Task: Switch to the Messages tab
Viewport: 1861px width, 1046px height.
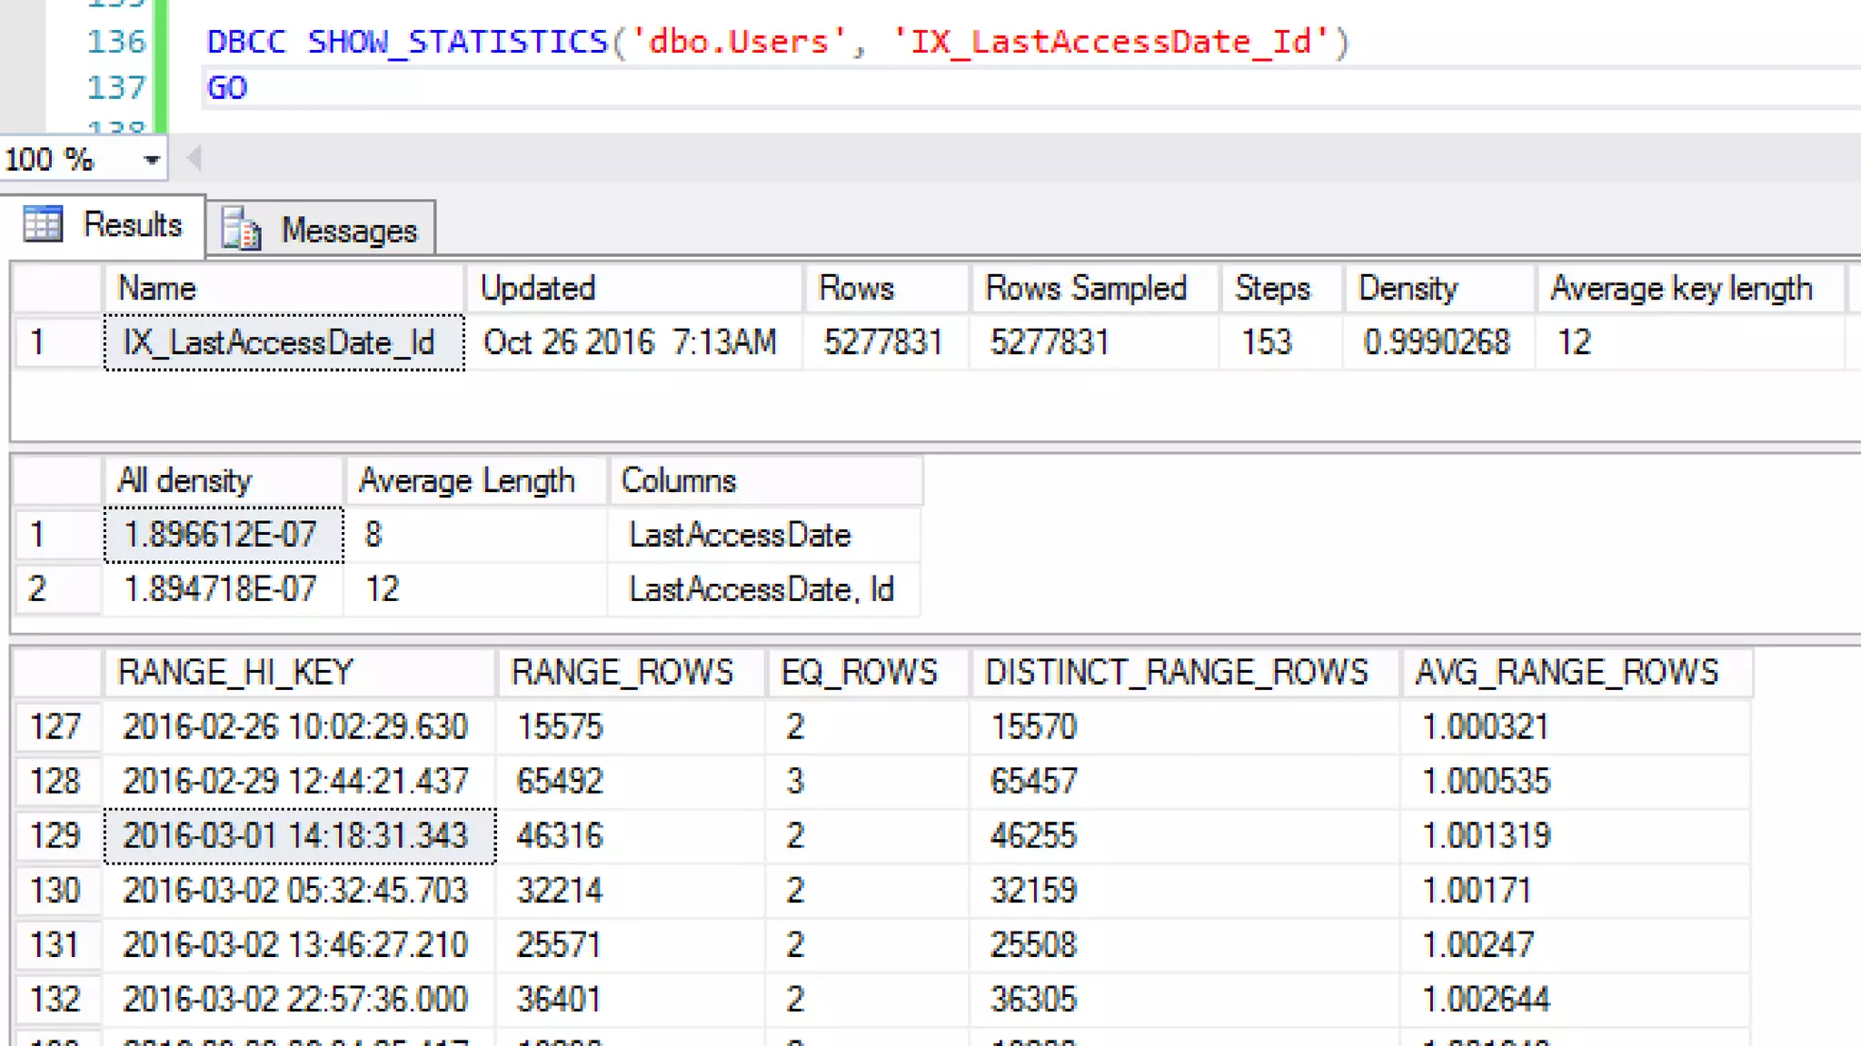Action: tap(348, 231)
